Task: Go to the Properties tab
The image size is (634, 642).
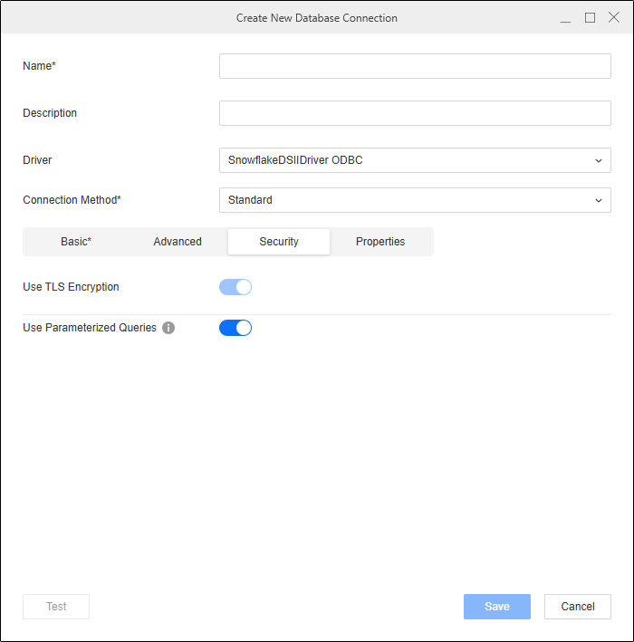Action: coord(380,242)
